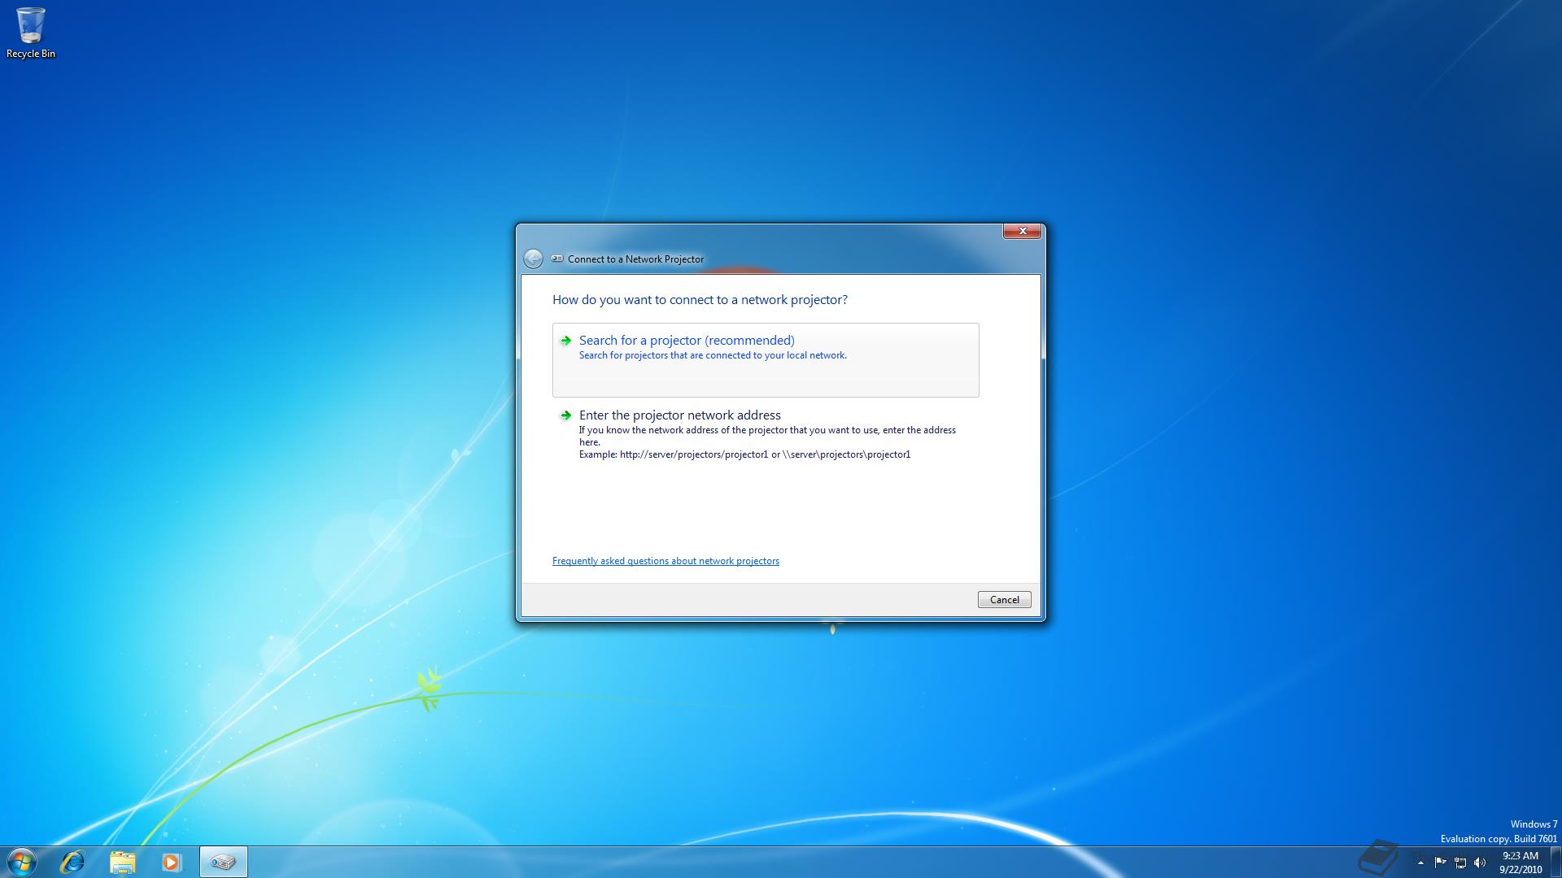The height and width of the screenshot is (878, 1562).
Task: Launch Internet Explorer from the taskbar
Action: (72, 862)
